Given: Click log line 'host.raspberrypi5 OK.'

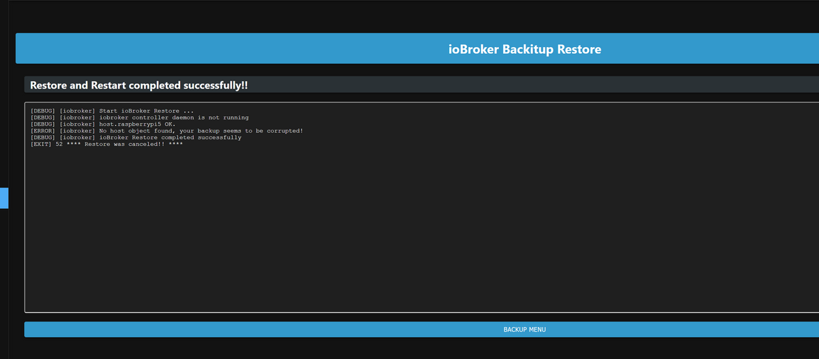Looking at the screenshot, I should (103, 124).
